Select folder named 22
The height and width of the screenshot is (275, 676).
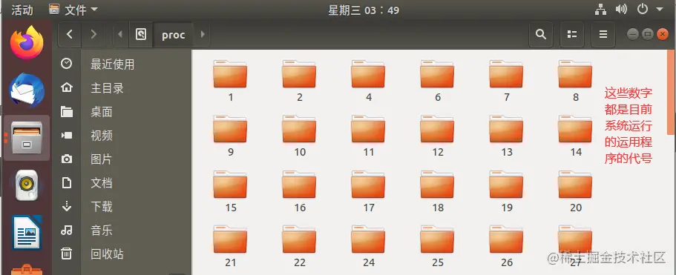click(299, 246)
